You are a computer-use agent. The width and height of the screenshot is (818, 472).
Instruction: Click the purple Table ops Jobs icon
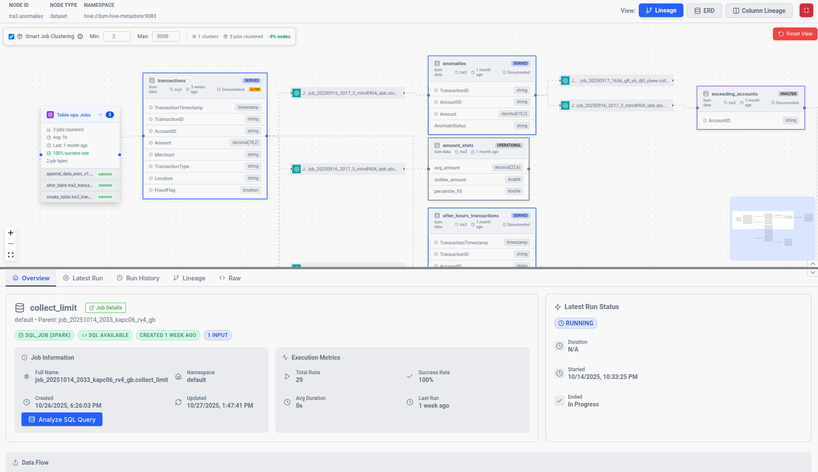(x=50, y=115)
